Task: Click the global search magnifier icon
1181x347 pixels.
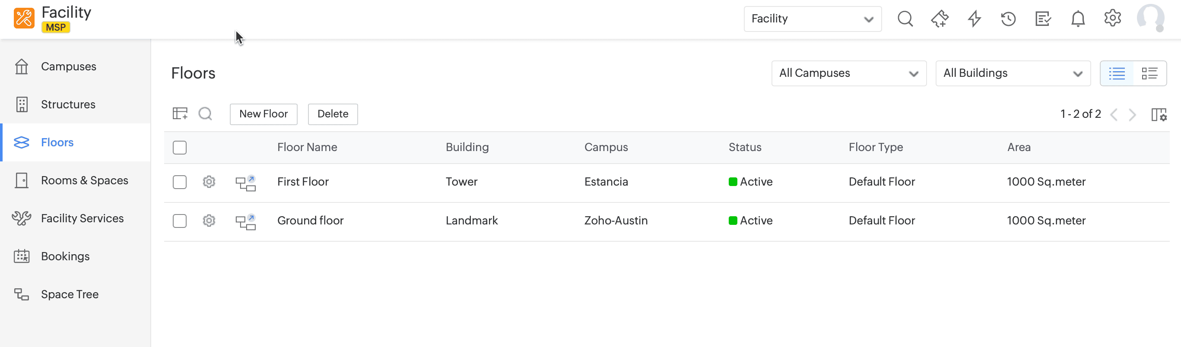Action: [905, 19]
